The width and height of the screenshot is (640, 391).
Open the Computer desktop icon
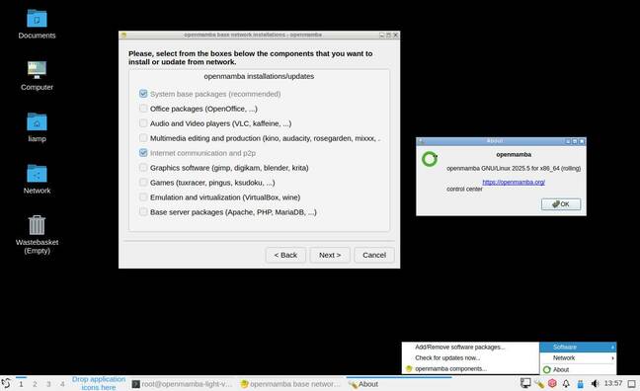(37, 70)
